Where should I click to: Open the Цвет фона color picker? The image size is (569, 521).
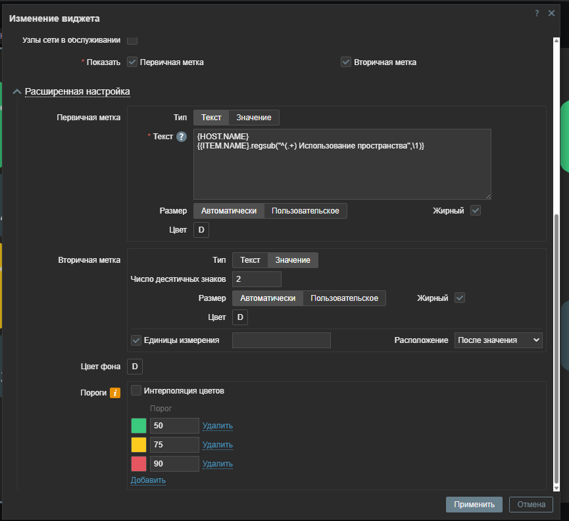[135, 367]
